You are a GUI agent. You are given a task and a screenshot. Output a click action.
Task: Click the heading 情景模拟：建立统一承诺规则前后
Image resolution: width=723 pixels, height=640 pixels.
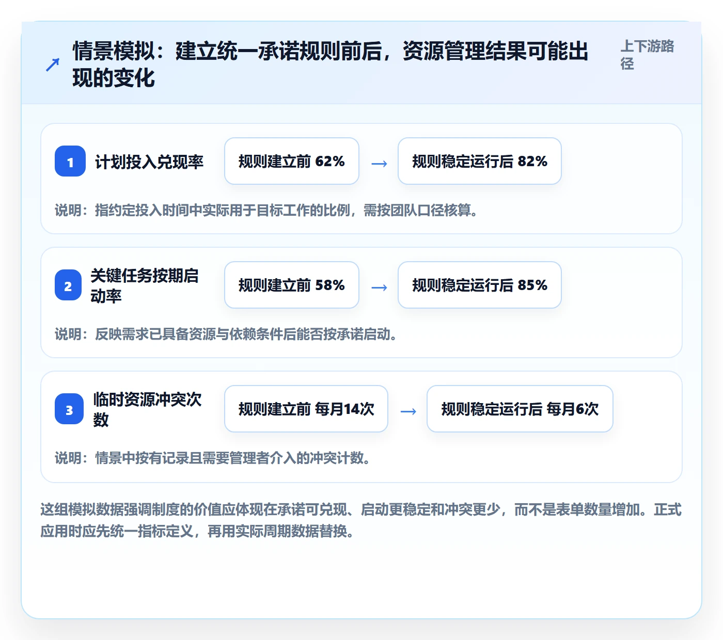(x=331, y=65)
